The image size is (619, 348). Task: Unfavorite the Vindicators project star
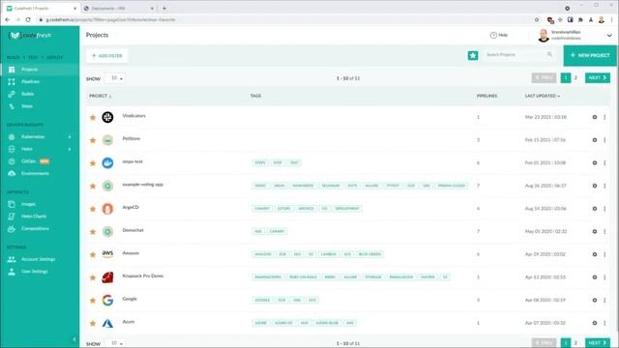click(x=93, y=117)
